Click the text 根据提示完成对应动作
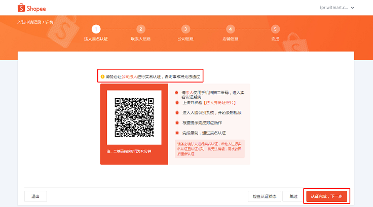The image size is (373, 207). 202,123
